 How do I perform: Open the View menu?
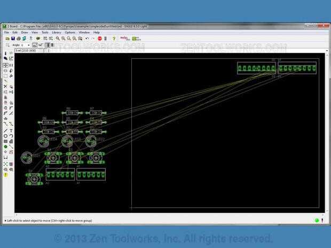click(x=35, y=32)
